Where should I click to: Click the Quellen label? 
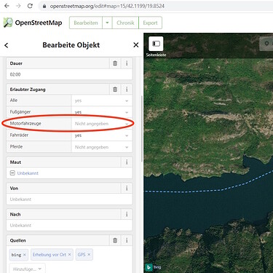tap(17, 240)
